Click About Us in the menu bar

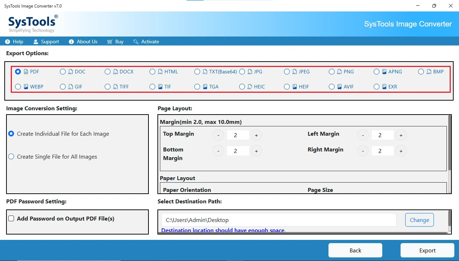point(83,42)
